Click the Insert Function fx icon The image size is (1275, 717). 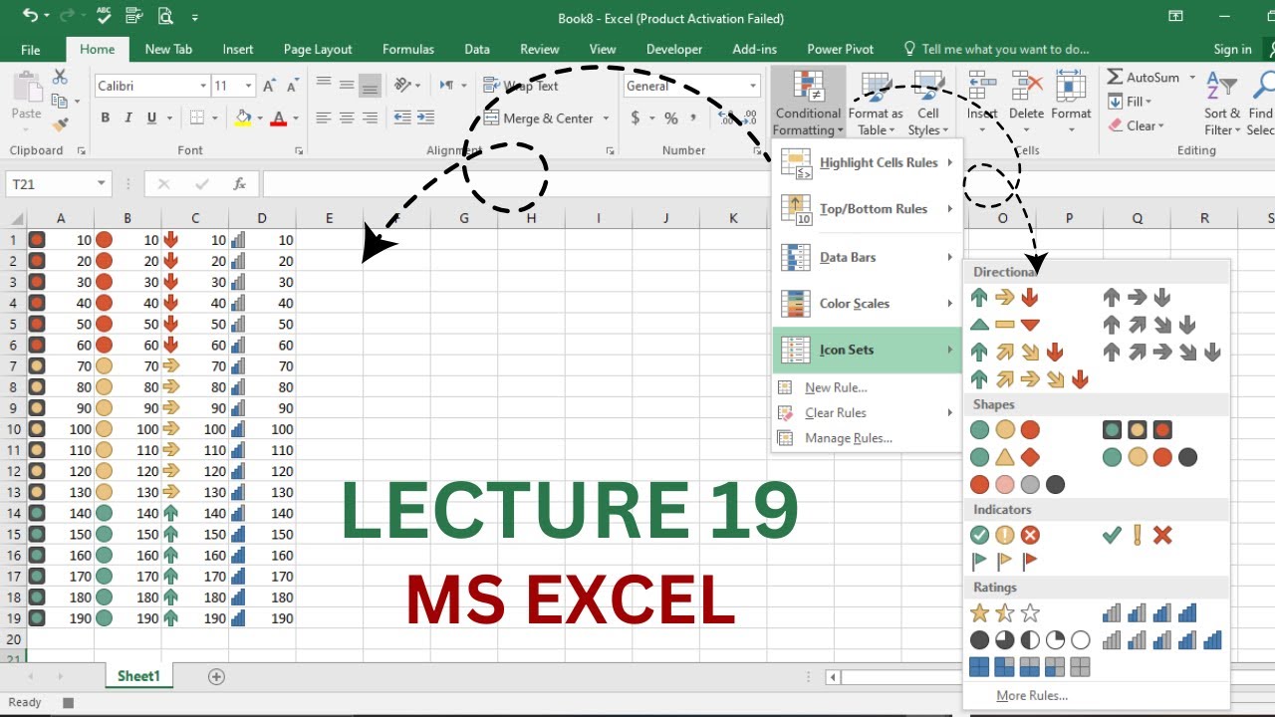[x=239, y=184]
